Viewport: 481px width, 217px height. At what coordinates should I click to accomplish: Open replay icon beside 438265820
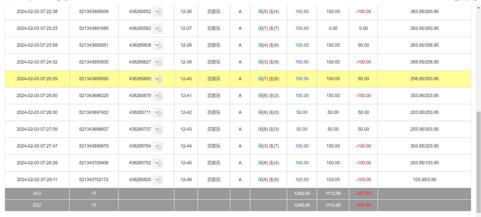tap(158, 180)
